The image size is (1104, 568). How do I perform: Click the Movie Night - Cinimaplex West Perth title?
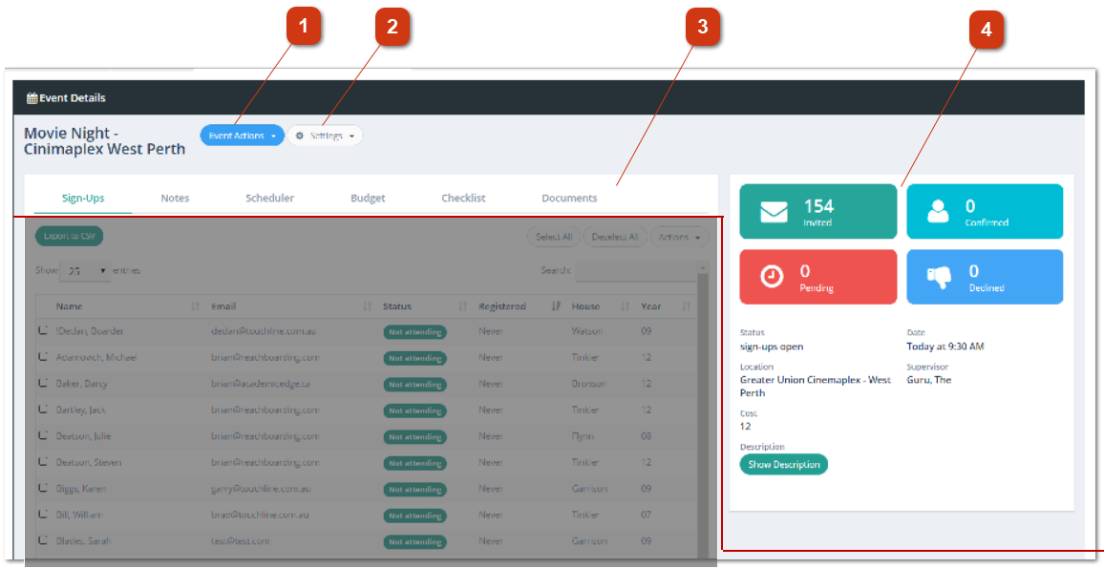coord(105,140)
